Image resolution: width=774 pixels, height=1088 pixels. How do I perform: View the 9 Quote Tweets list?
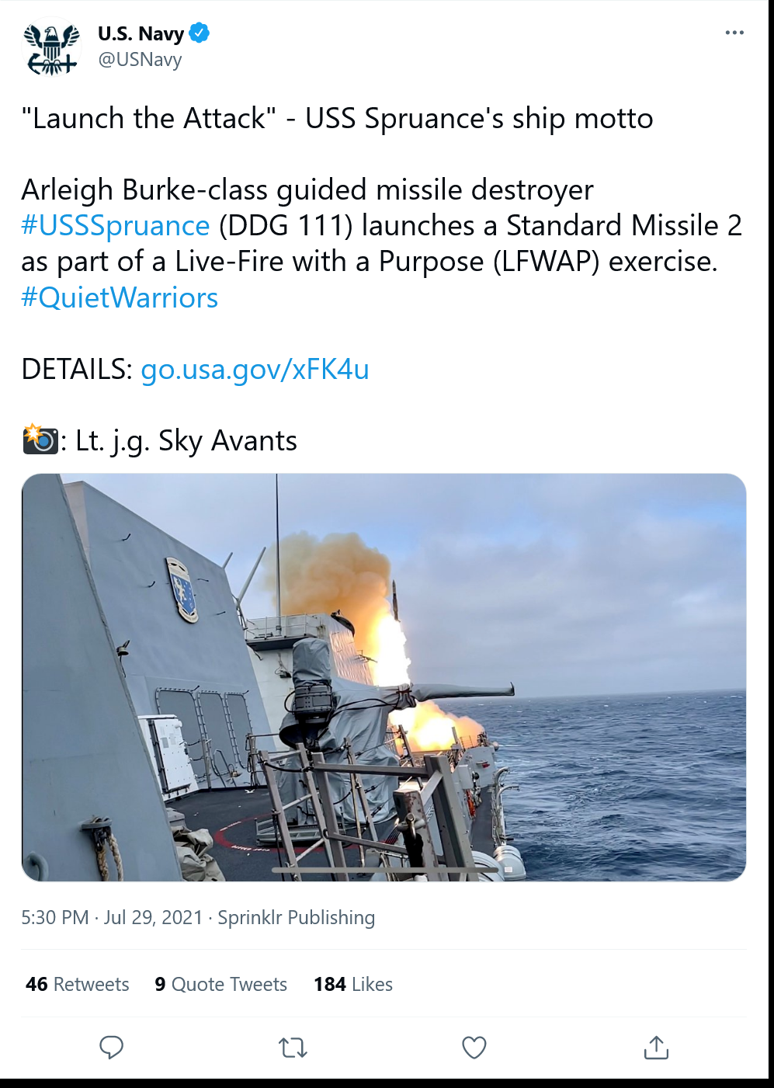click(x=221, y=984)
